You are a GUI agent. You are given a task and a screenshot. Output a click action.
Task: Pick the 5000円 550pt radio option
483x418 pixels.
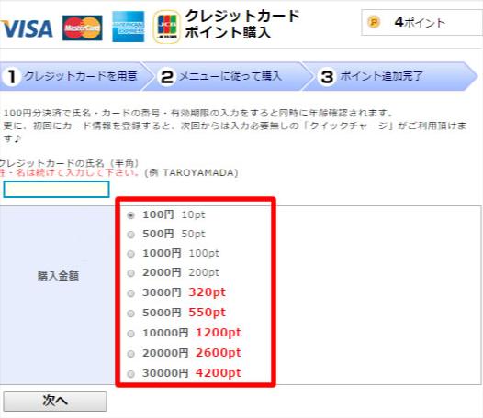pos(131,313)
